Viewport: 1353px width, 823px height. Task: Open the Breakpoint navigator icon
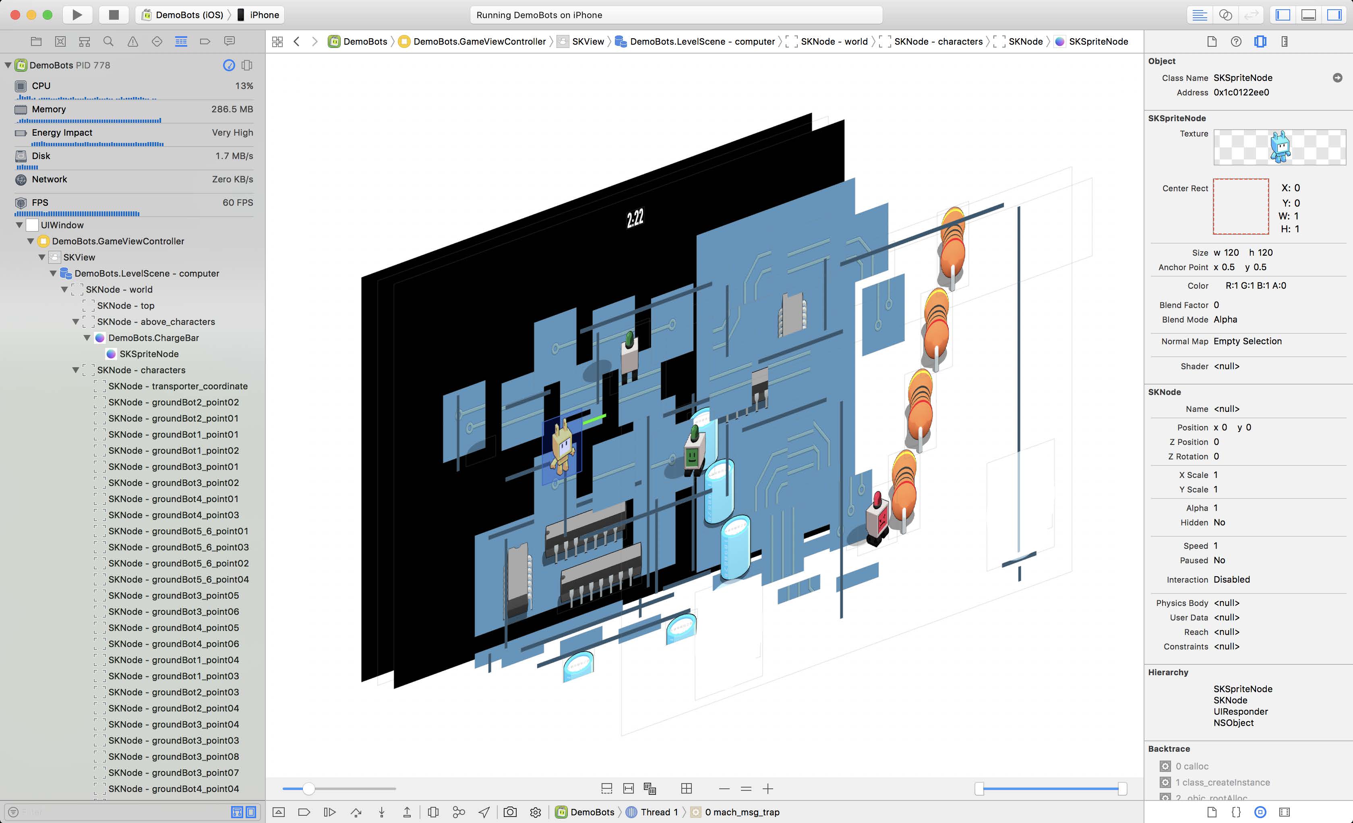205,41
